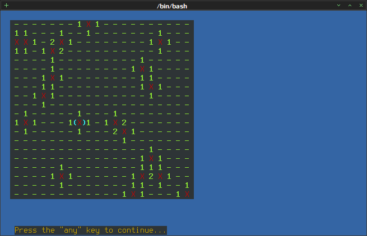This screenshot has width=367, height=236.
Task: Click the top-right dash cell of the minefield
Action: (187, 24)
